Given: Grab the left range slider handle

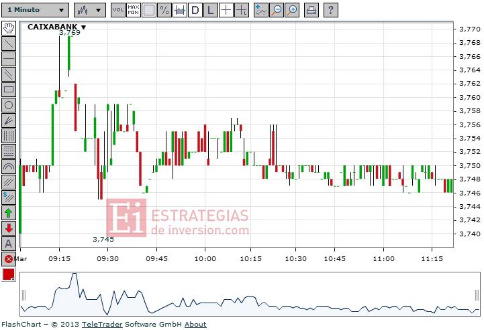Looking at the screenshot, I should click(x=23, y=295).
